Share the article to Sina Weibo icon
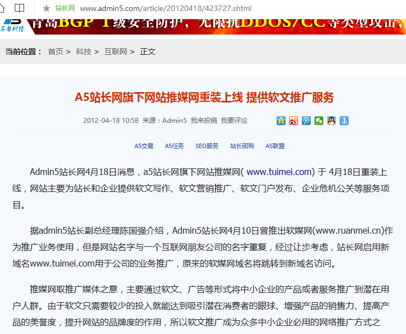 [x=294, y=121]
